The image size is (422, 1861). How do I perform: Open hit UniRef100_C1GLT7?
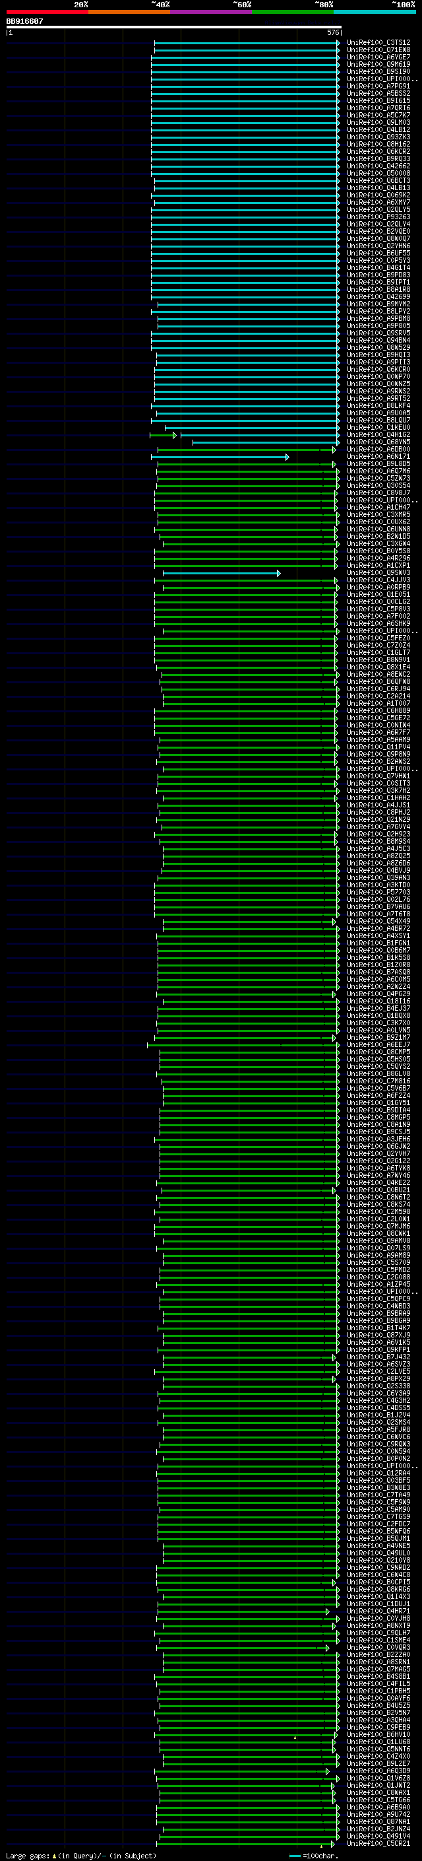coord(378,652)
